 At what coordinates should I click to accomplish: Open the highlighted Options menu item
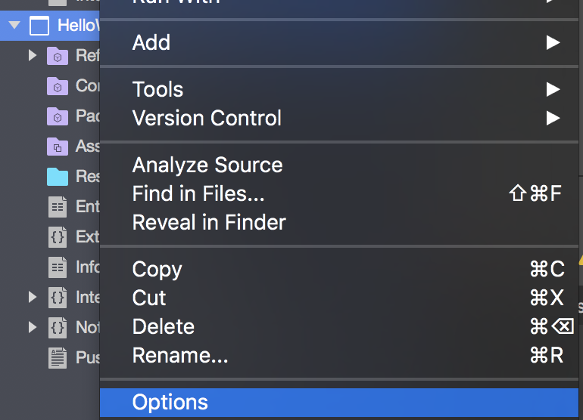[170, 402]
